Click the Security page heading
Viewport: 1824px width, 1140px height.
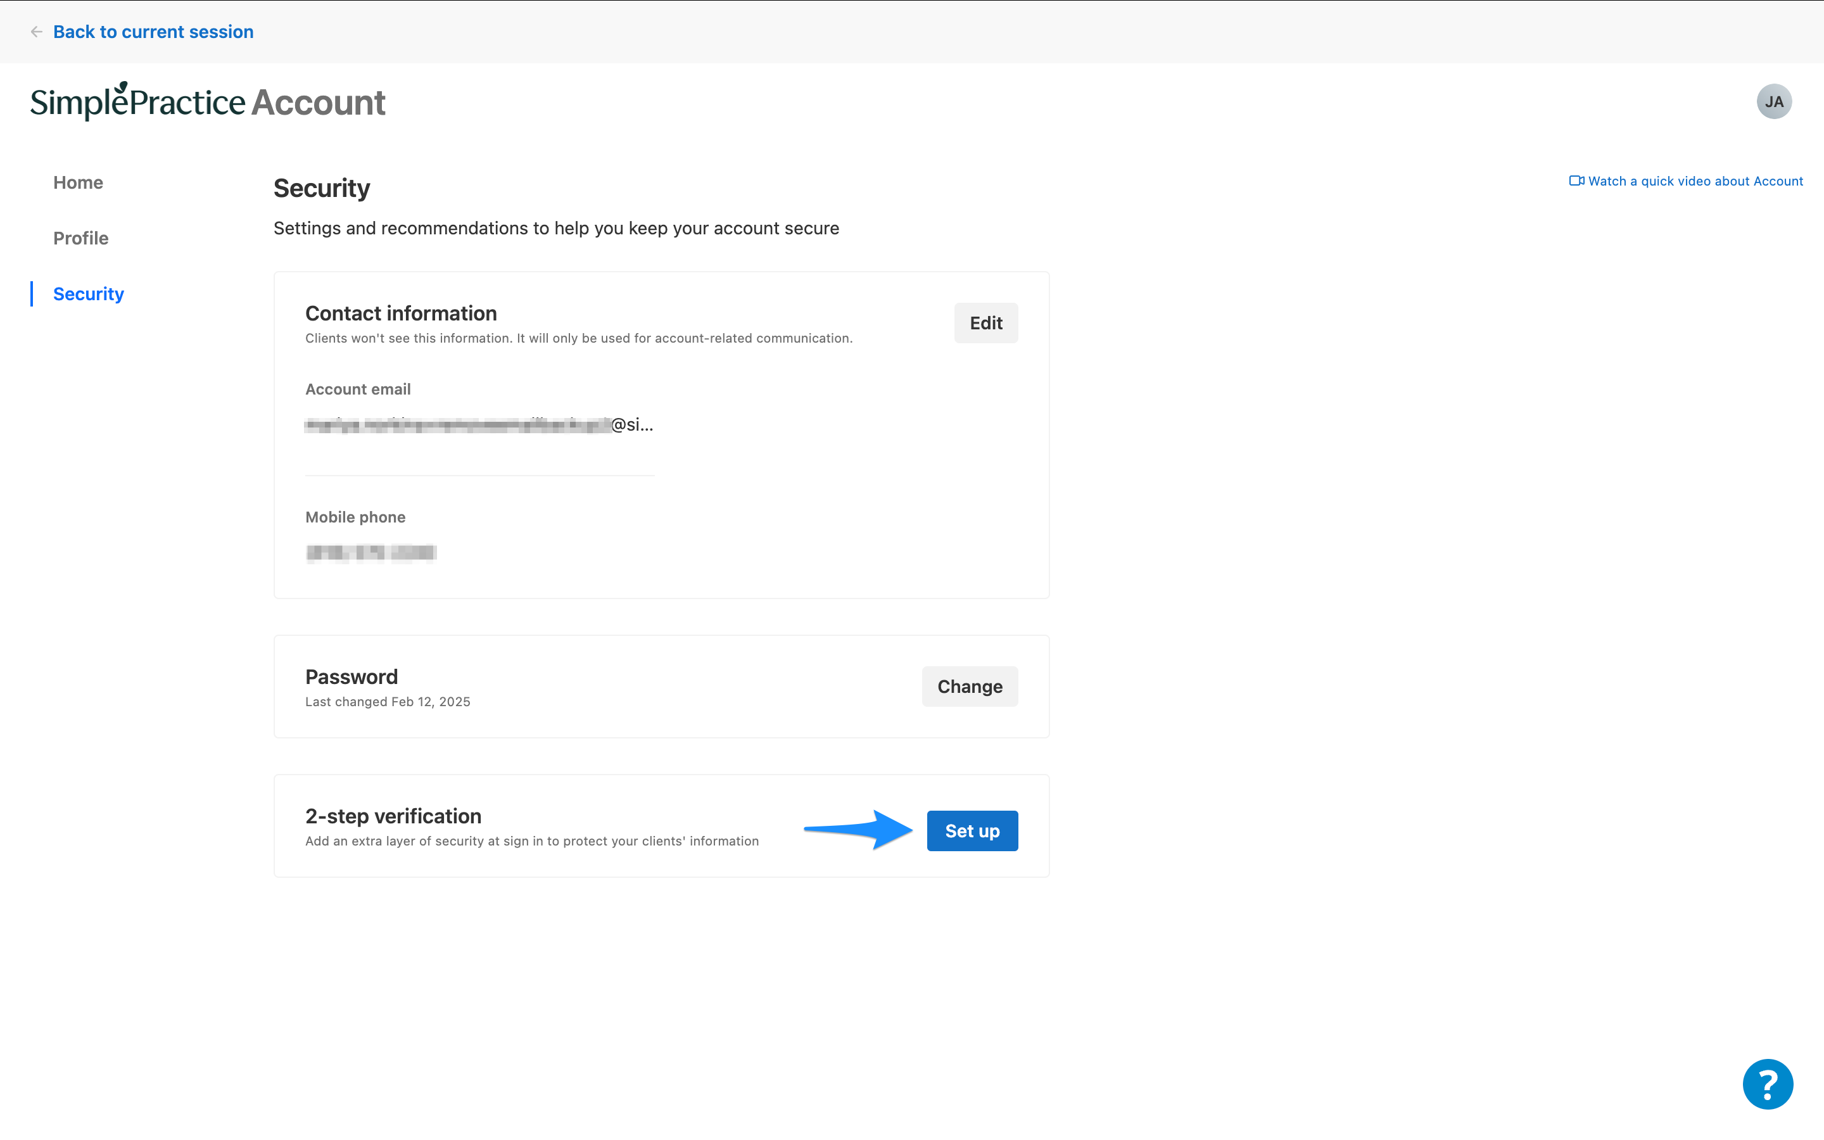(322, 187)
